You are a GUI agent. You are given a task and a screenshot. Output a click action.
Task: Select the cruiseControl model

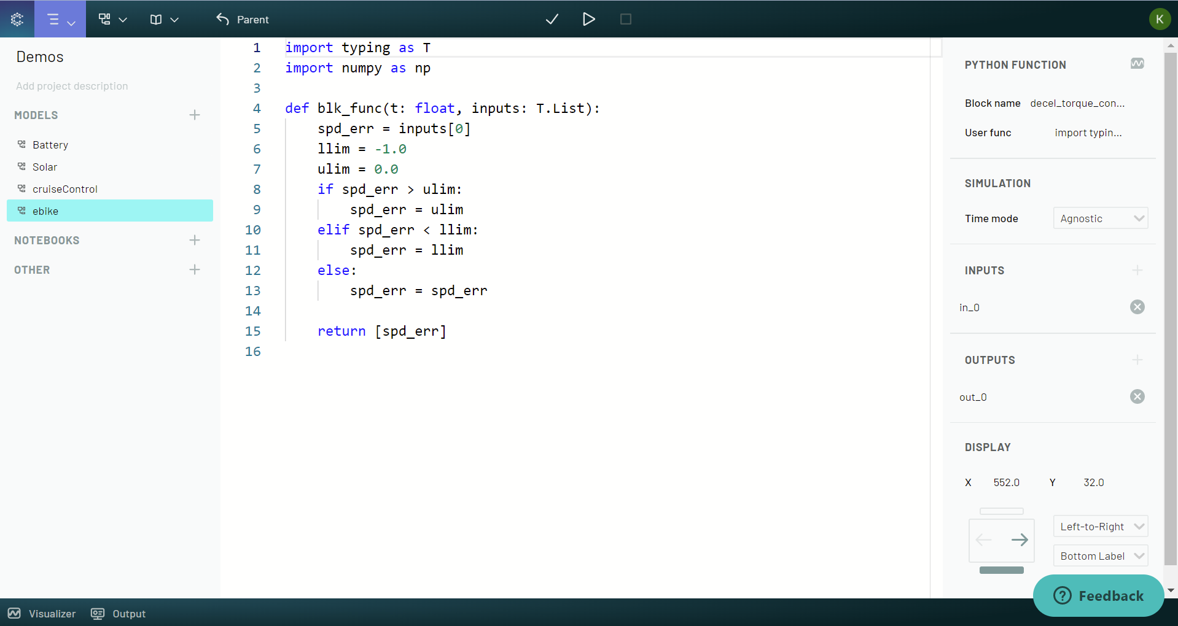tap(65, 188)
